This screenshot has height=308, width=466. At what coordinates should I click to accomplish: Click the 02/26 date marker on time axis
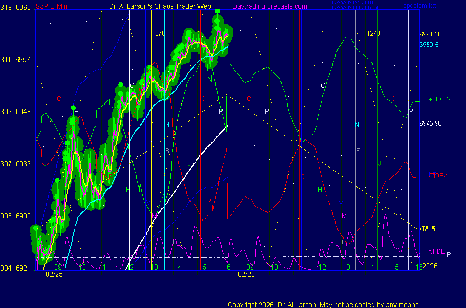246,274
